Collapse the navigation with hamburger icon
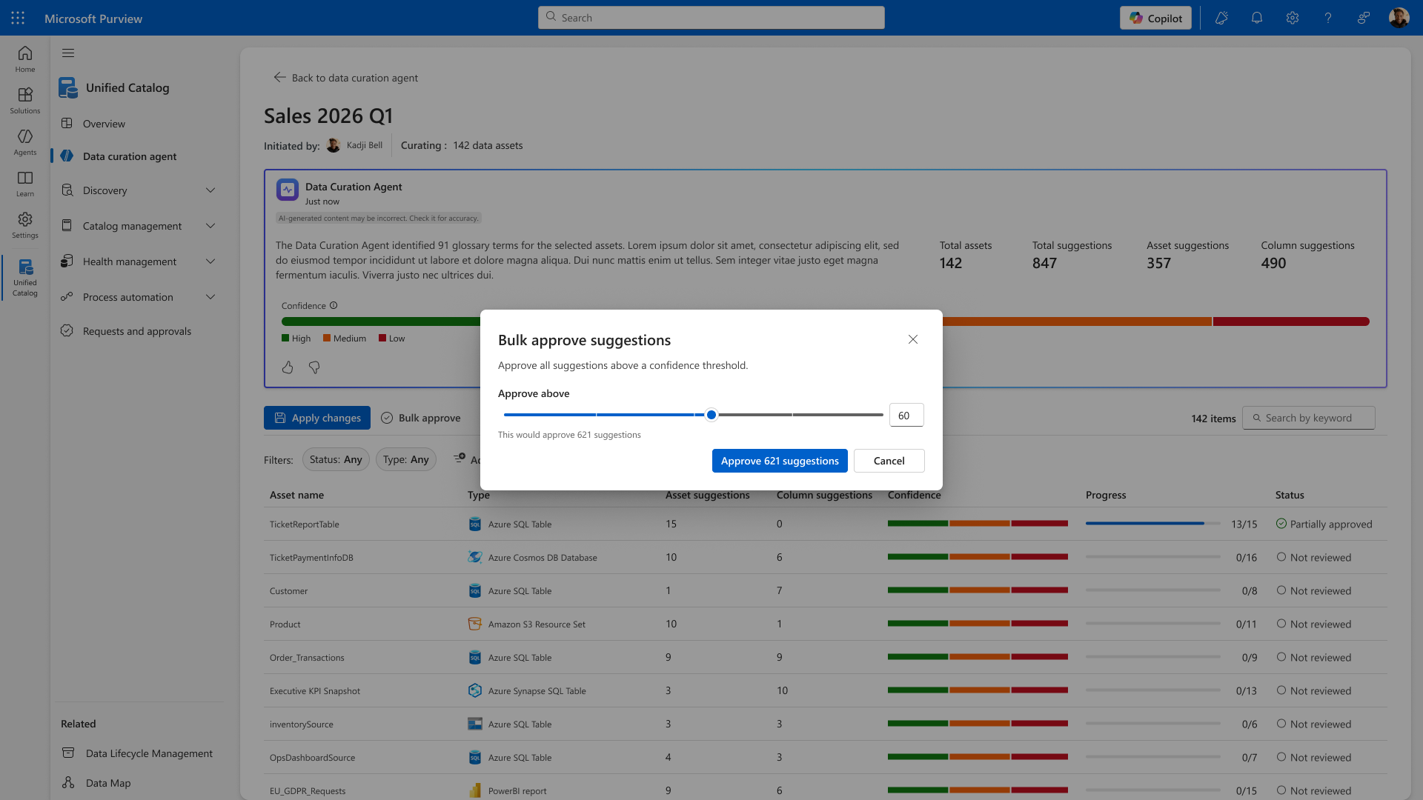Viewport: 1423px width, 800px height. pyautogui.click(x=68, y=53)
